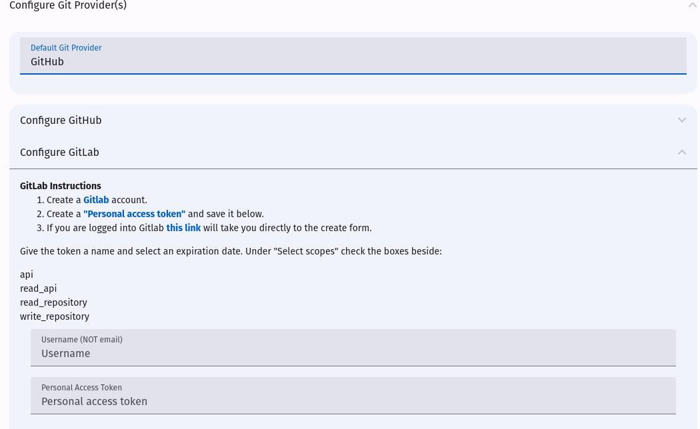The height and width of the screenshot is (429, 700).
Task: Expand the Configure GitHub section
Action: [x=353, y=121]
